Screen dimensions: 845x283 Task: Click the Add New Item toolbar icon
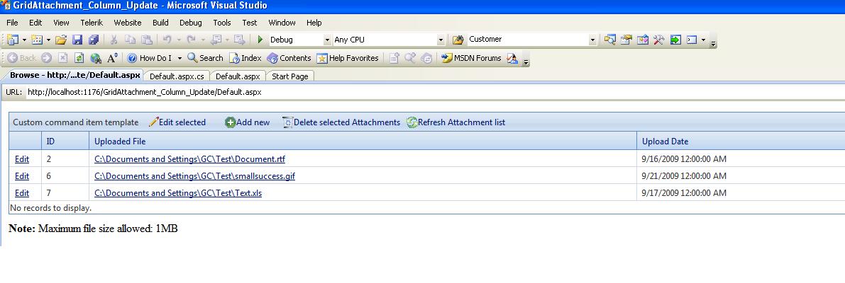[x=37, y=40]
